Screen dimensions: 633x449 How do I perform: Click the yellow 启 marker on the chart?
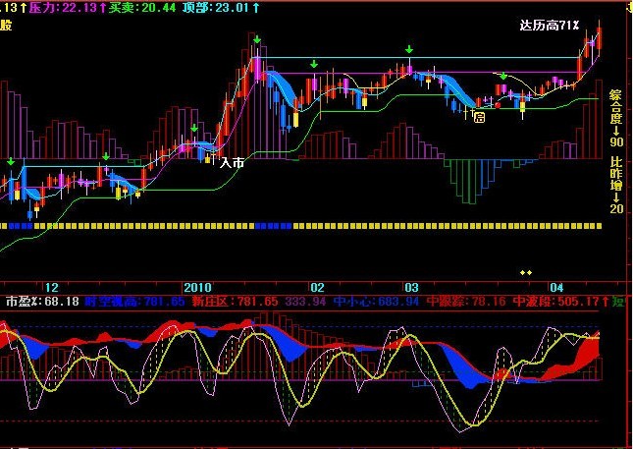(479, 117)
